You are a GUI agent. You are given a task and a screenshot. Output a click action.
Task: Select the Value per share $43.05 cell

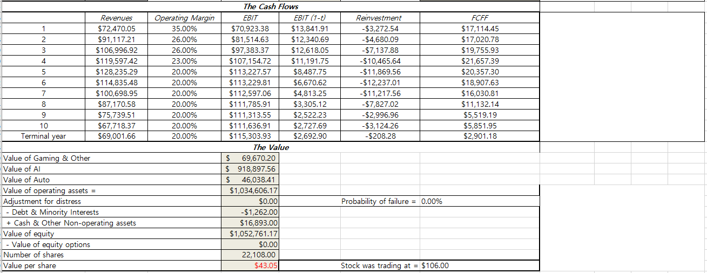[x=251, y=265]
